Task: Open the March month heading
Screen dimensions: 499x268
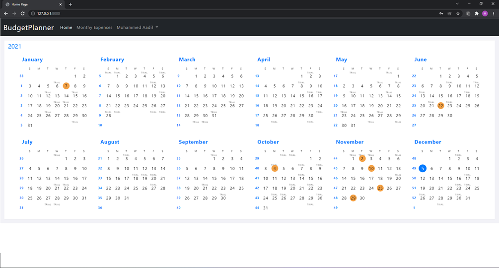Action: click(187, 60)
